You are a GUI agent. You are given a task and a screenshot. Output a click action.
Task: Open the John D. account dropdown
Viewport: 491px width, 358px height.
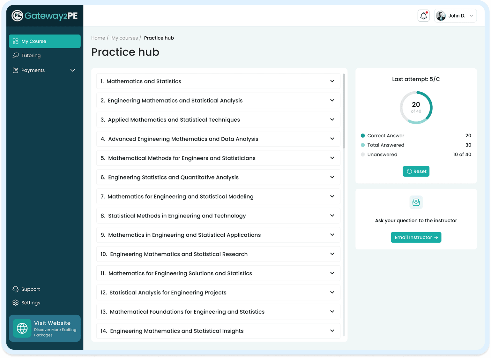point(455,15)
